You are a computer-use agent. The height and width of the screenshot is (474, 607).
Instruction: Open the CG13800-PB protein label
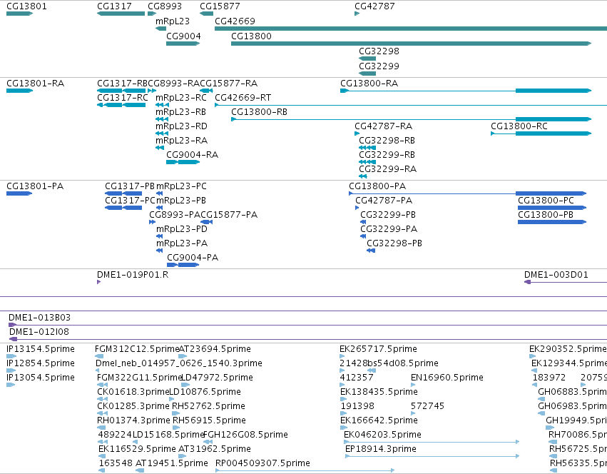[546, 215]
